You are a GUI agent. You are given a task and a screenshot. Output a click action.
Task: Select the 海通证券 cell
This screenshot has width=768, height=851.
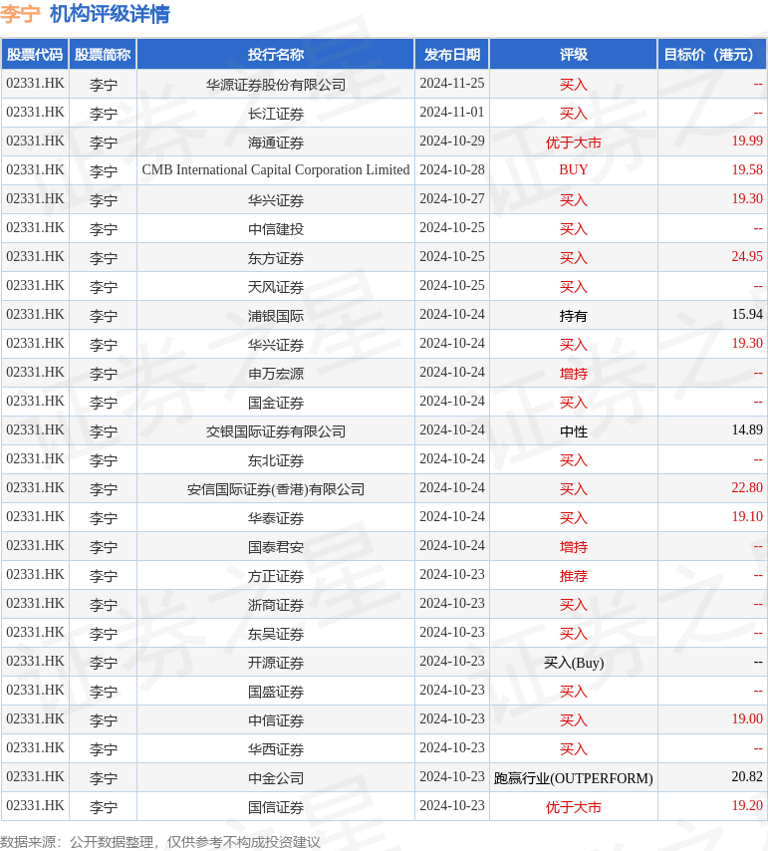(x=276, y=142)
